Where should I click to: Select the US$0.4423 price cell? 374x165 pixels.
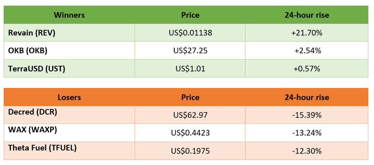190,132
